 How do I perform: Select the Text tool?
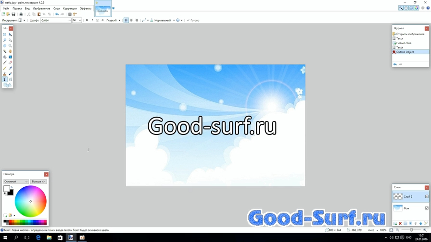click(x=5, y=79)
